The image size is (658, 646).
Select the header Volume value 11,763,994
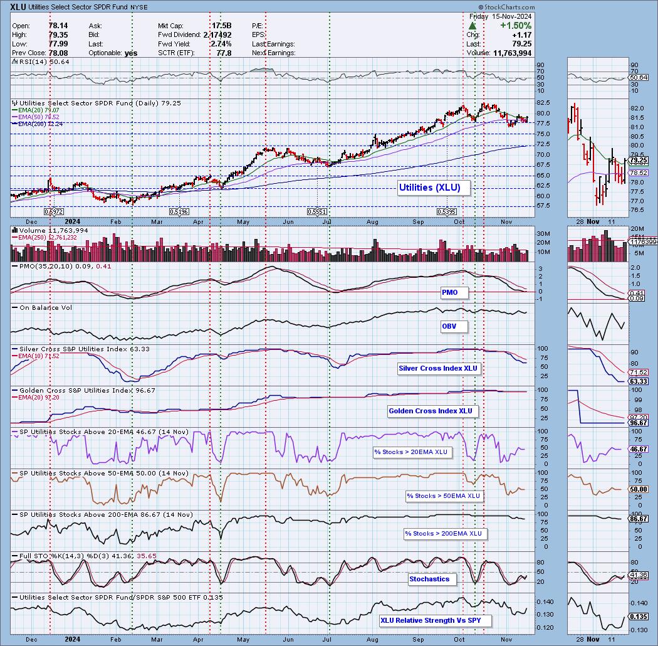coord(513,53)
